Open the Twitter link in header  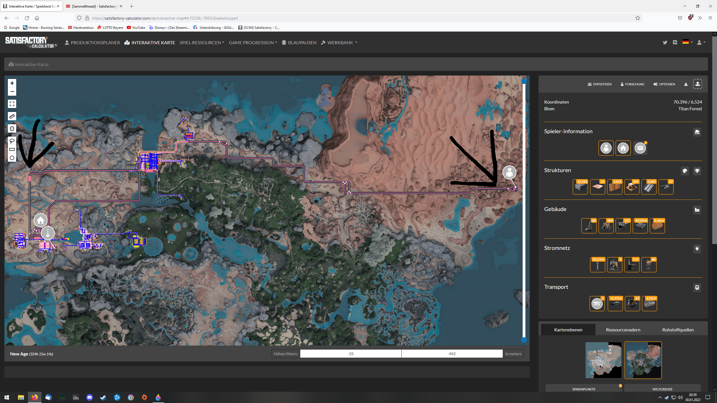[x=665, y=43]
